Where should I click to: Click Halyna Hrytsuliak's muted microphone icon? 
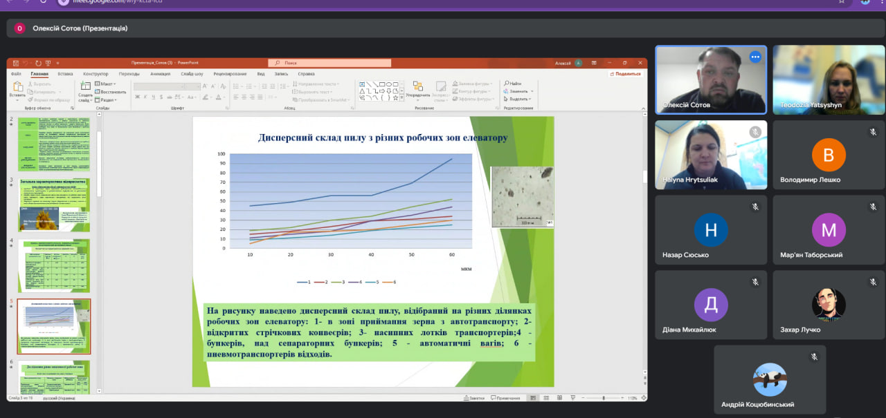755,132
